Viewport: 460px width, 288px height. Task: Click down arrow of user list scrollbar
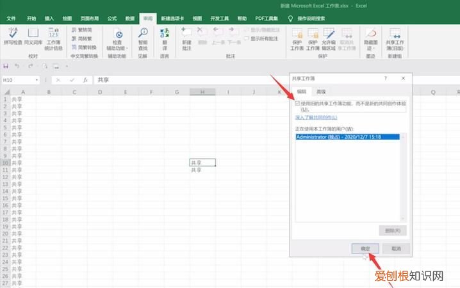[403, 219]
